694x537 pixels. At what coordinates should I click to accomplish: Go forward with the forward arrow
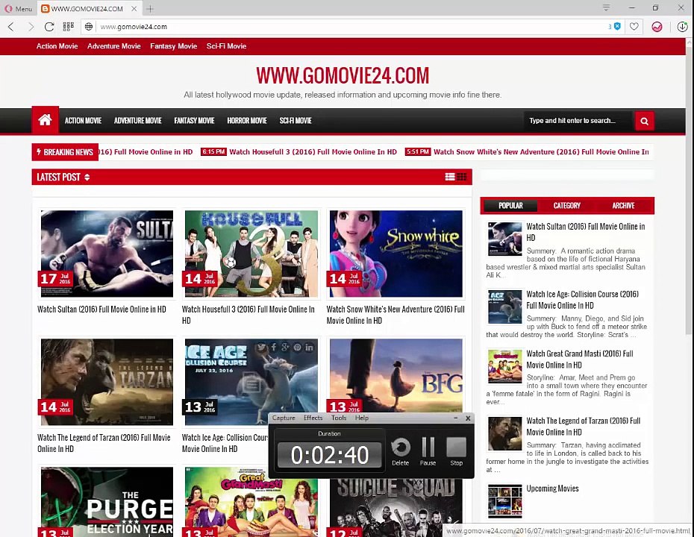31,27
